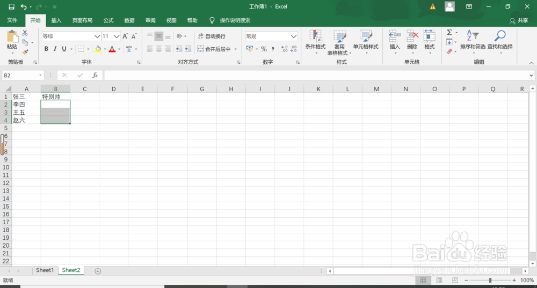537x288 pixels.
Task: Open the phonetic guide (文) tool
Action: pyautogui.click(x=129, y=49)
